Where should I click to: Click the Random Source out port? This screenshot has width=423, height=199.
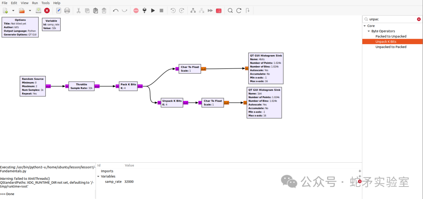48,86
